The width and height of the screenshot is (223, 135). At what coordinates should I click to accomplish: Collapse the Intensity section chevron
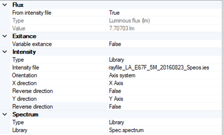4,52
